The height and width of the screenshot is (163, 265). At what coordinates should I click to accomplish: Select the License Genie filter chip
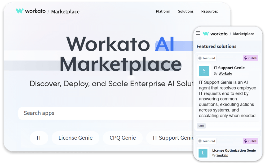[76, 138]
